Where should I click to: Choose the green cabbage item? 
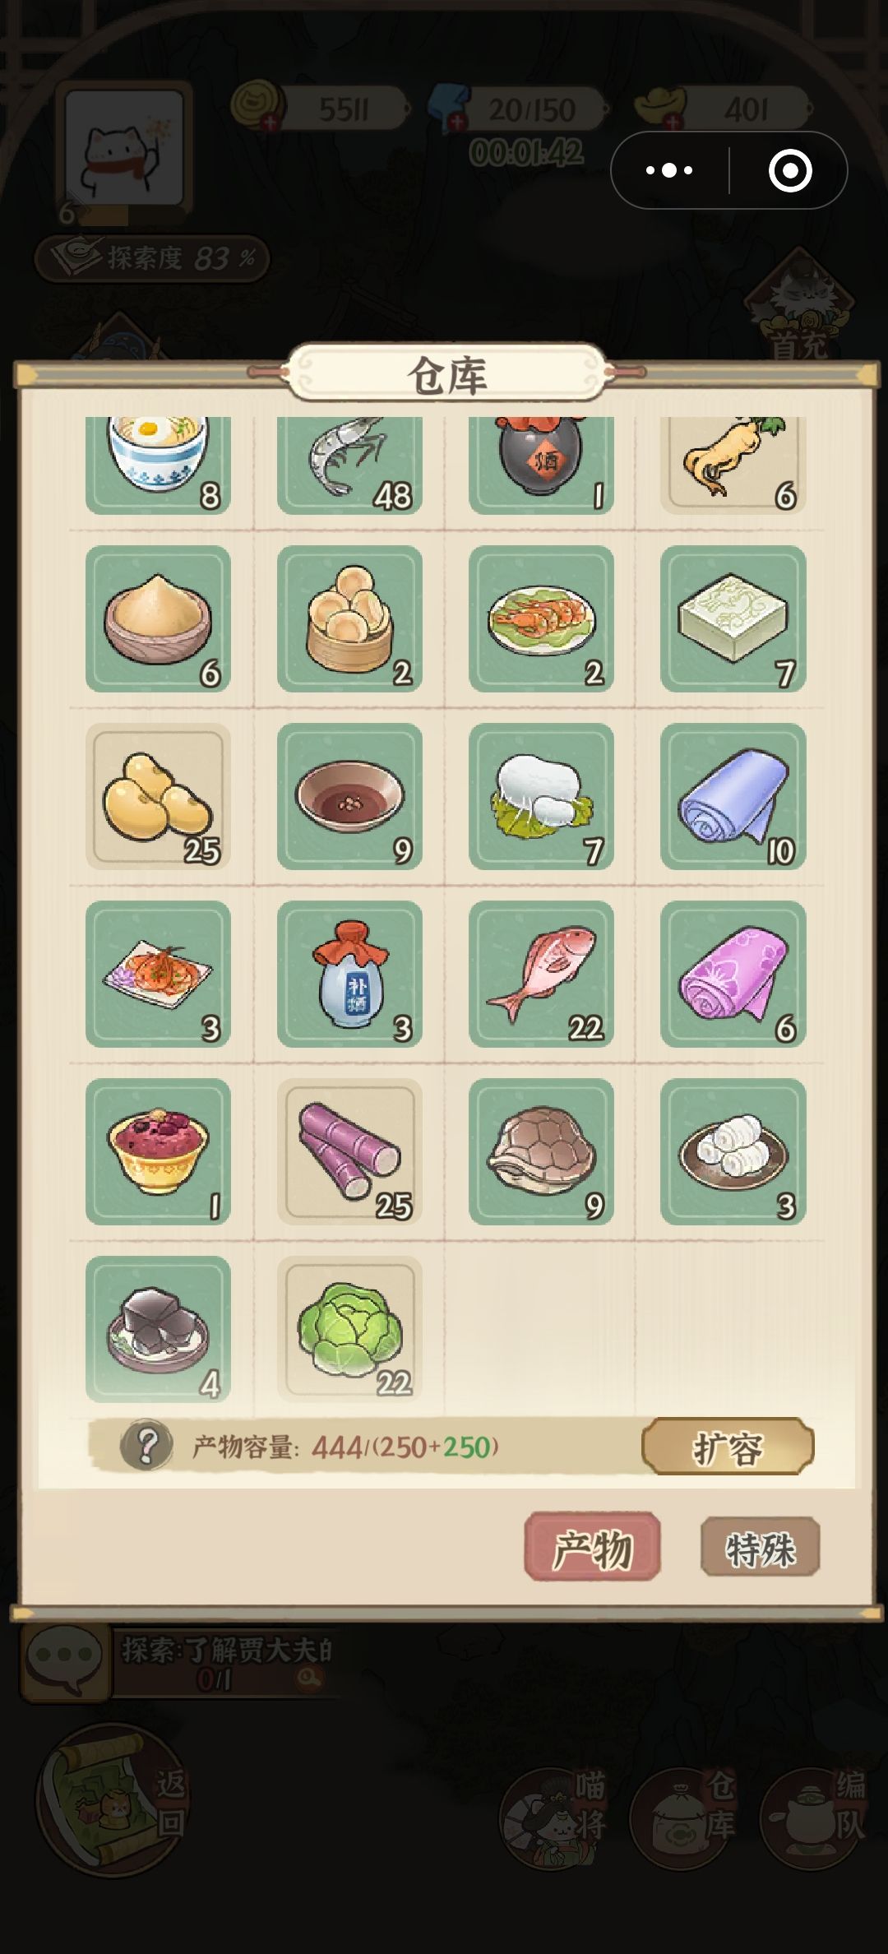(349, 1329)
